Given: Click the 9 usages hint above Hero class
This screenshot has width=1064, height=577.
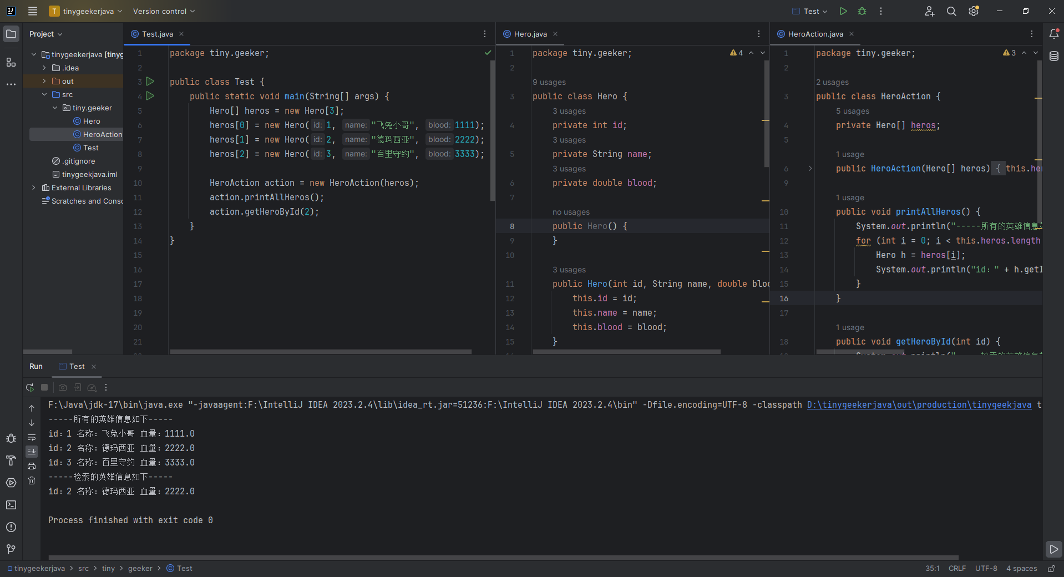Looking at the screenshot, I should tap(549, 82).
